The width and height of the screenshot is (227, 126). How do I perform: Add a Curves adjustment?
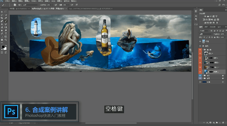click(211, 16)
